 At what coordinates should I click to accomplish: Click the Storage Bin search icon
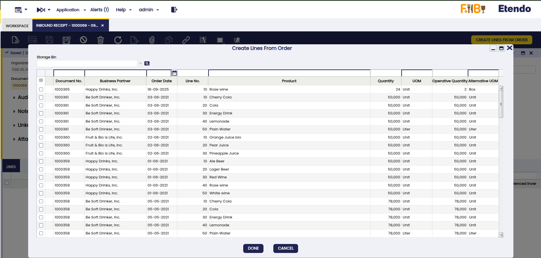pos(147,63)
